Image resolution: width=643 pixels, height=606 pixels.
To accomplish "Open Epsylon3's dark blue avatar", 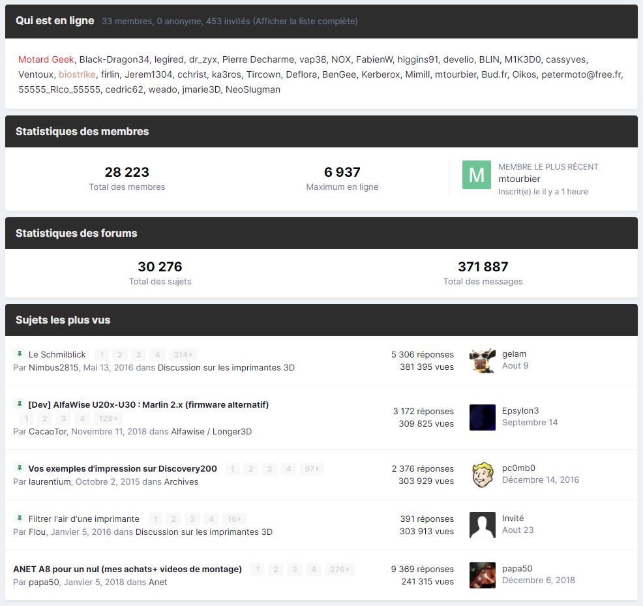I will coord(483,417).
